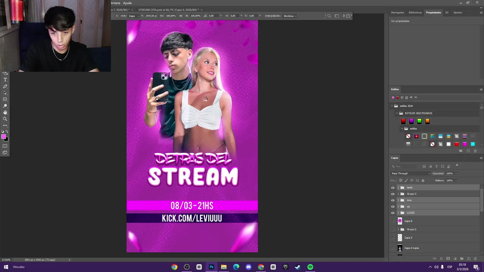Image resolution: width=484 pixels, height=272 pixels.
Task: Filter layers by type (T) icon
Action: pyautogui.click(x=436, y=166)
